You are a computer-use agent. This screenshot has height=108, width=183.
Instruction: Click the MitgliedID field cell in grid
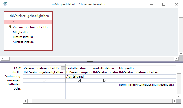(147, 68)
